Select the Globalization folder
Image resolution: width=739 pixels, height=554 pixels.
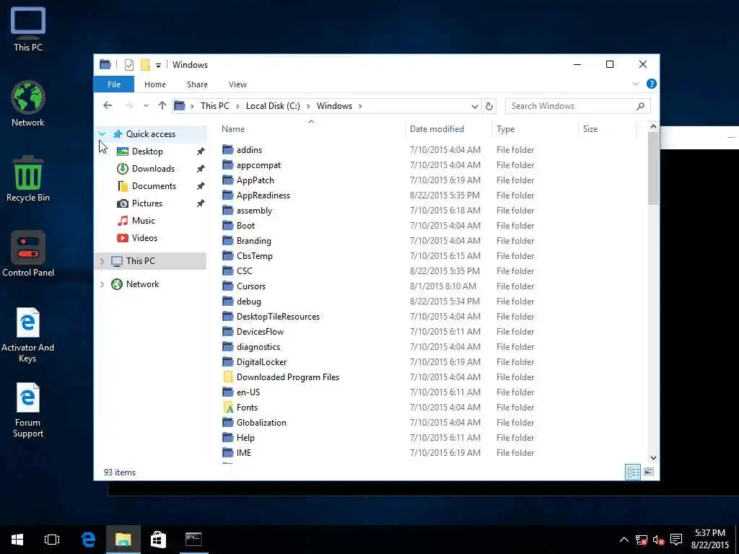point(261,423)
